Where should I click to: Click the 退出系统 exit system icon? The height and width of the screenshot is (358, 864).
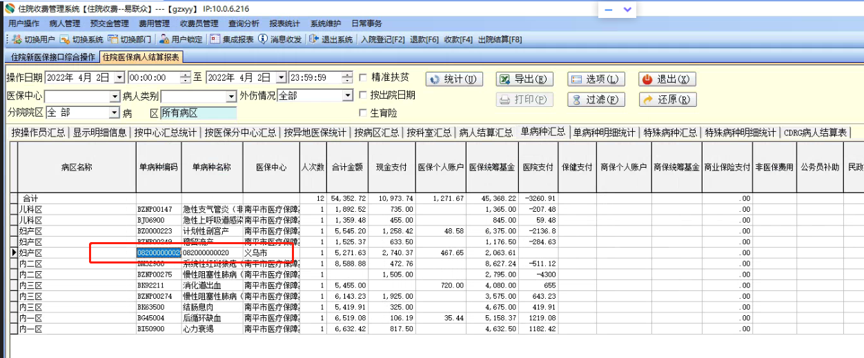coord(314,39)
